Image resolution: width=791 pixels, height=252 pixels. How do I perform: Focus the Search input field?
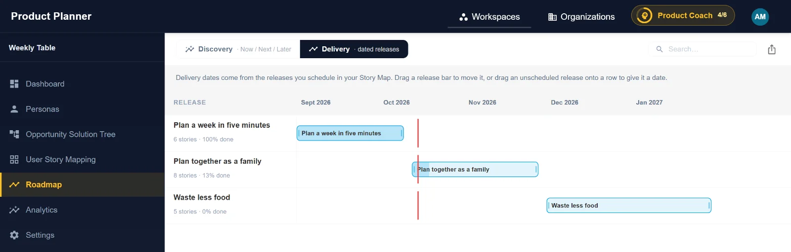(703, 49)
